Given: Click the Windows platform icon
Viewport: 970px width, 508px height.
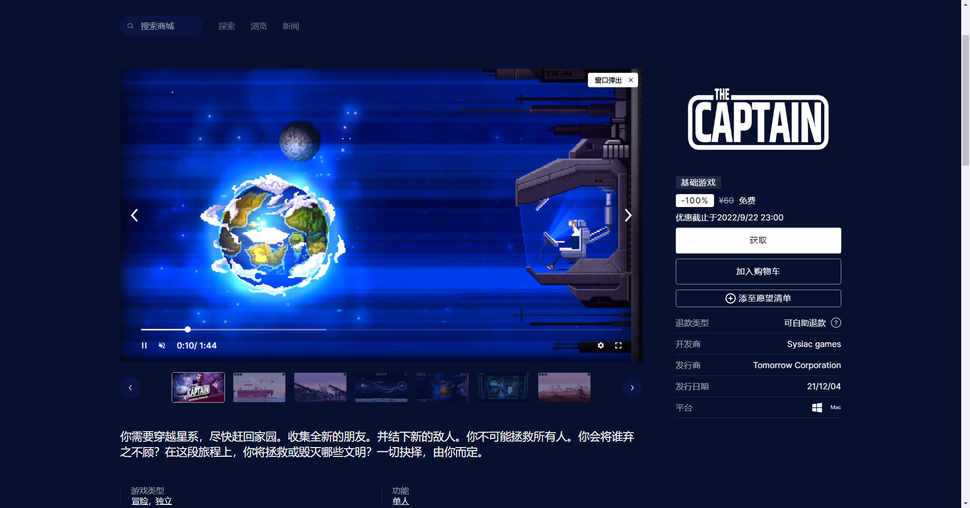Looking at the screenshot, I should point(817,407).
